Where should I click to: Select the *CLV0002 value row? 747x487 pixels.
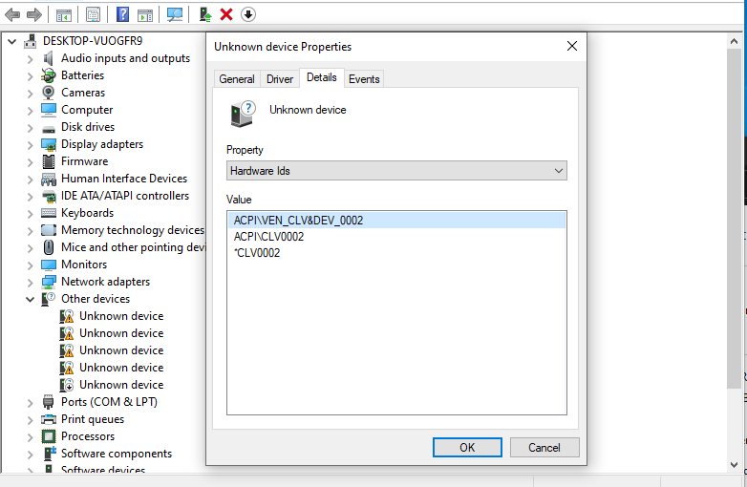pyautogui.click(x=396, y=253)
